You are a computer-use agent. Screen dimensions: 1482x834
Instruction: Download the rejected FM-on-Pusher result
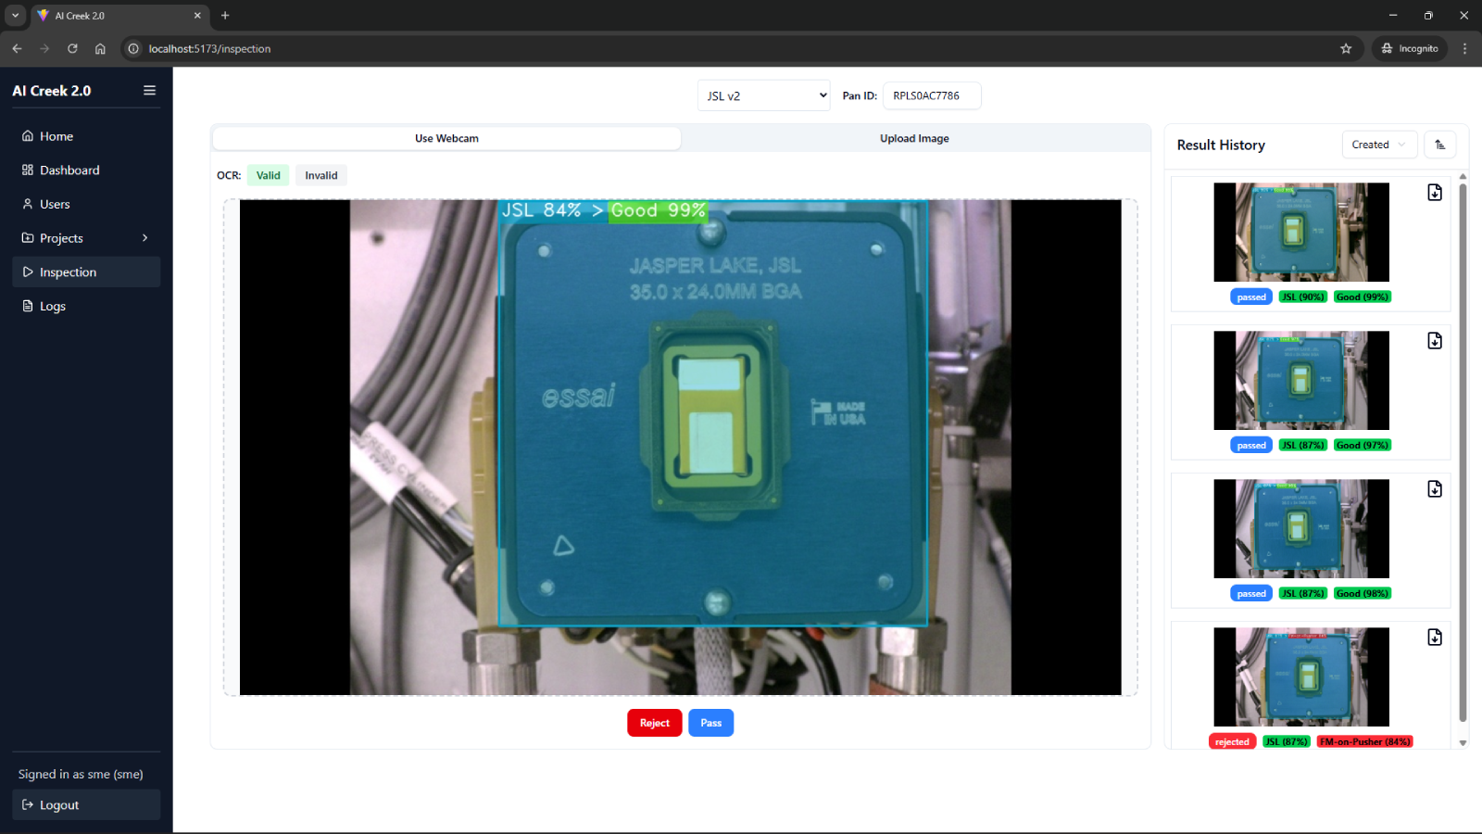[1435, 638]
